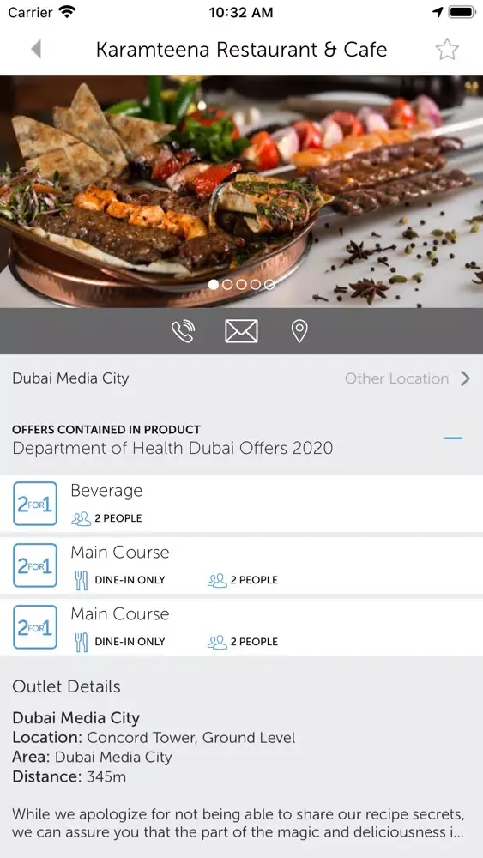This screenshot has width=483, height=858.
Task: Tap the Dubai Media City location label
Action: pyautogui.click(x=70, y=378)
